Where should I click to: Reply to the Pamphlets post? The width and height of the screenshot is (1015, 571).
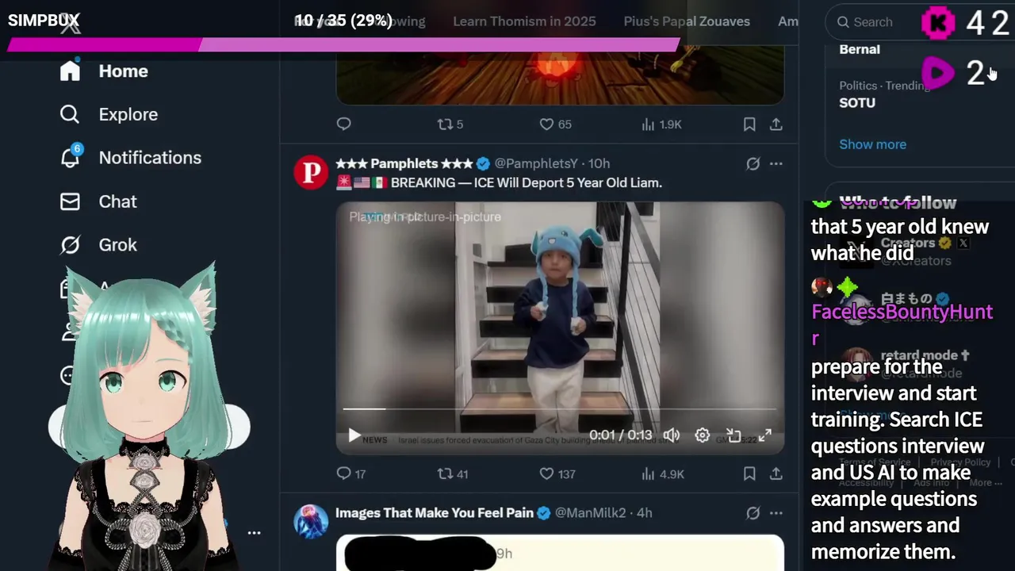343,473
